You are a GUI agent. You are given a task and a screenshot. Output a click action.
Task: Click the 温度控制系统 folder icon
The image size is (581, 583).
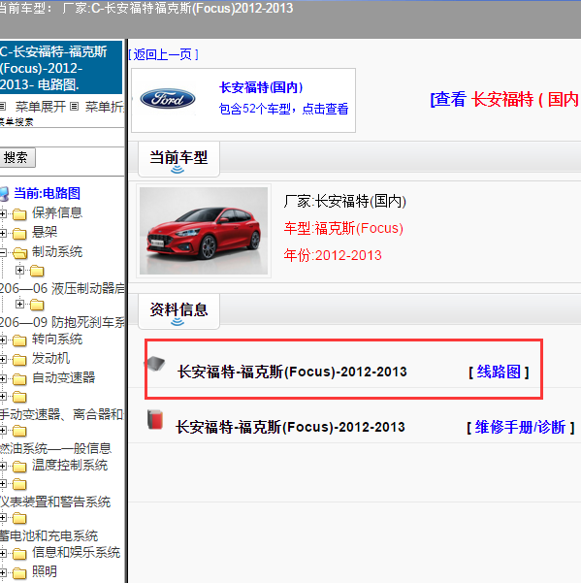click(x=19, y=467)
